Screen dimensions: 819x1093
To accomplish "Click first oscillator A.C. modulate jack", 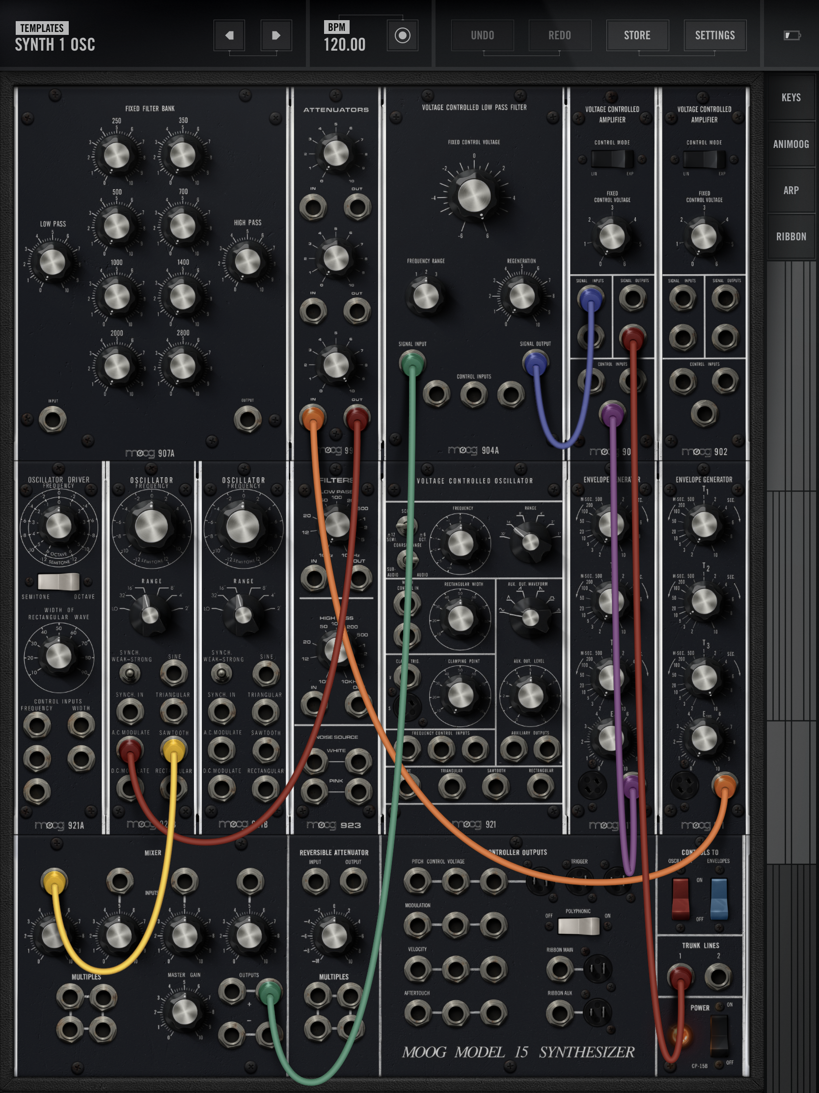I will 129,750.
